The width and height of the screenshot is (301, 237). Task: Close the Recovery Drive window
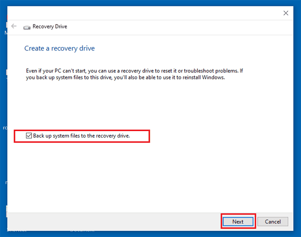click(286, 13)
